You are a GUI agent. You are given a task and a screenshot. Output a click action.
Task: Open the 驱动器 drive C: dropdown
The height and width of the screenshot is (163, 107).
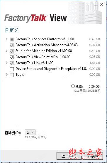coord(30,132)
